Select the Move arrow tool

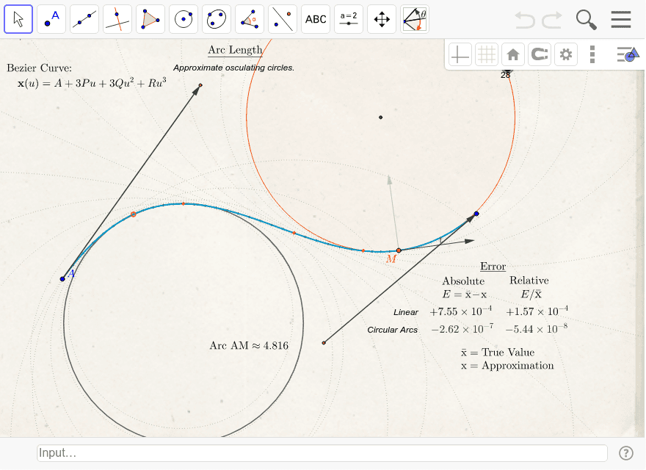18,19
